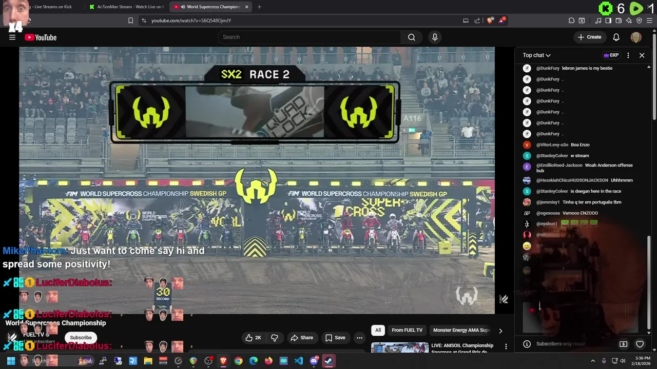The image size is (657, 369).
Task: Click the browser address bar URL
Action: click(191, 20)
